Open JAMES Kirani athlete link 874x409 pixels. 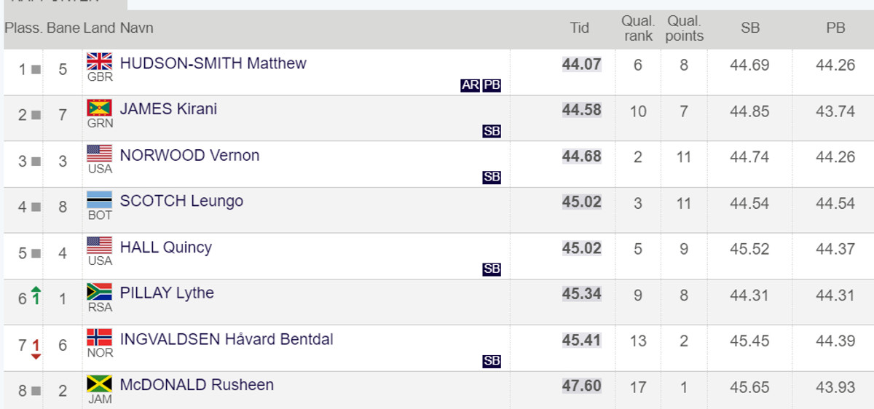coord(168,109)
